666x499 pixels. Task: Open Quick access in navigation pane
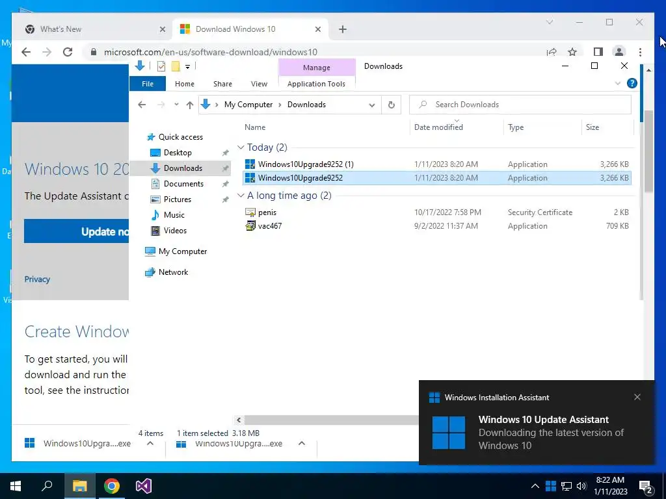coord(181,136)
